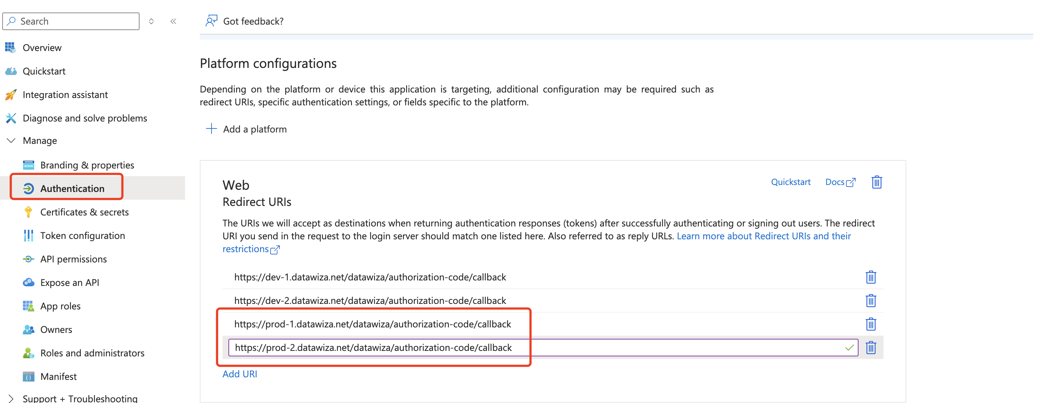Open Learn more about Redirect URIs link
The height and width of the screenshot is (403, 1037).
(x=764, y=236)
